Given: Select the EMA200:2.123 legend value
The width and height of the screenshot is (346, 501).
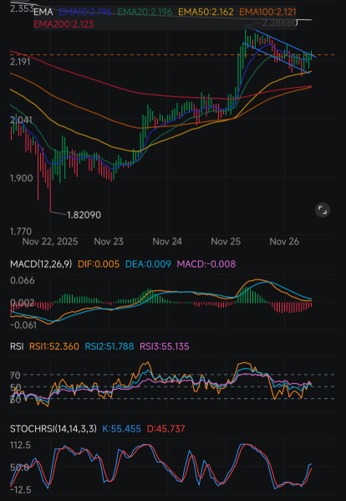Looking at the screenshot, I should coord(64,24).
